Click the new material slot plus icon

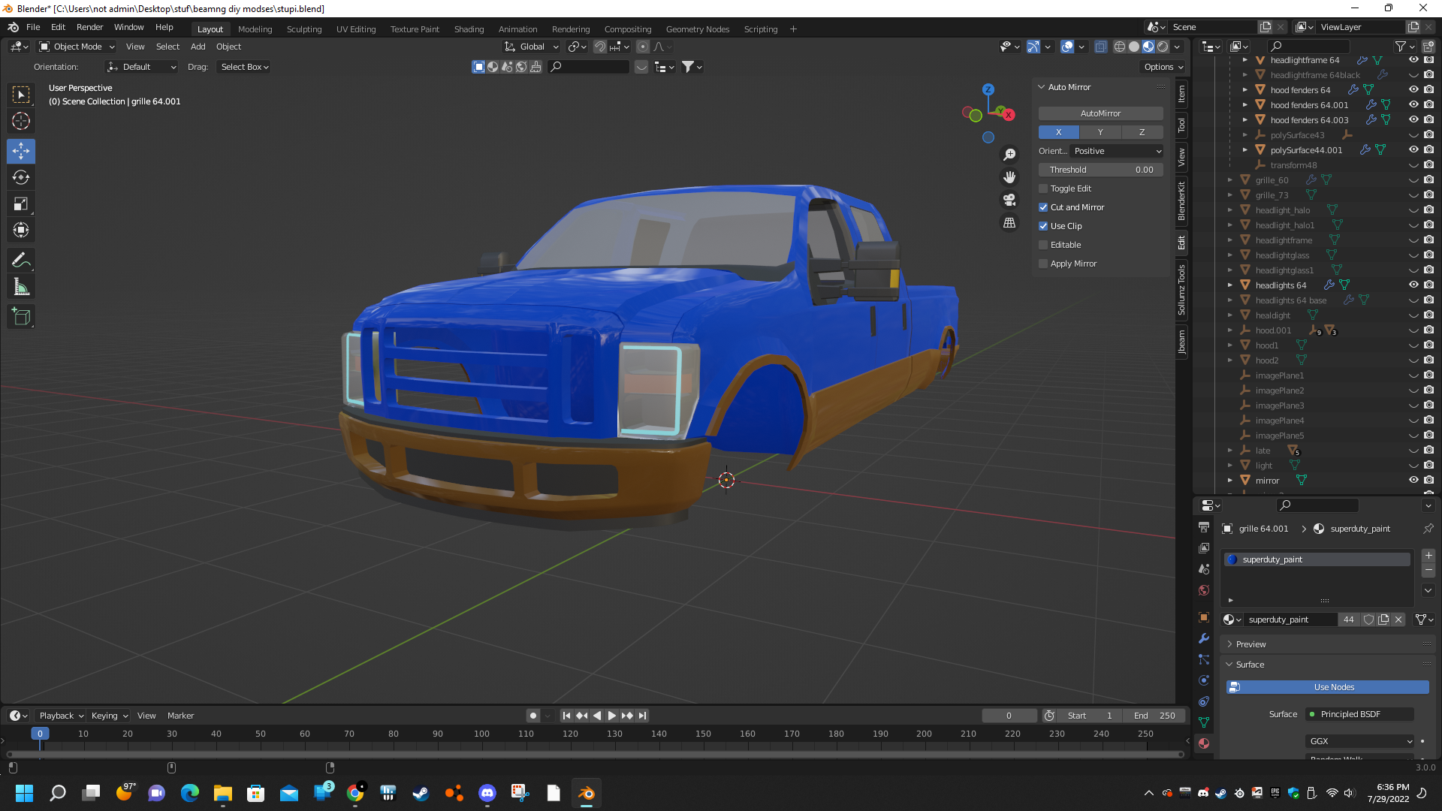point(1428,556)
